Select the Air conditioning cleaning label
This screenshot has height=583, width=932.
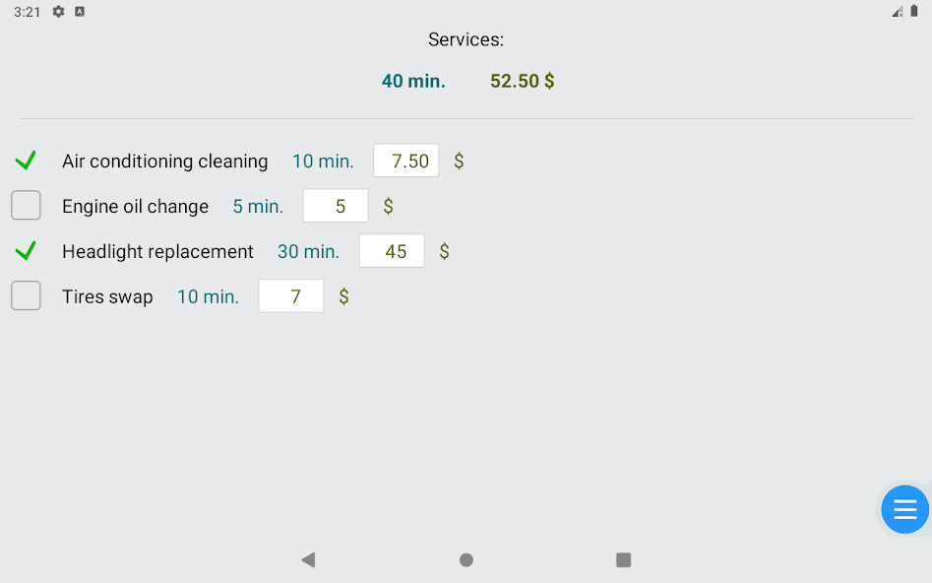click(x=165, y=162)
